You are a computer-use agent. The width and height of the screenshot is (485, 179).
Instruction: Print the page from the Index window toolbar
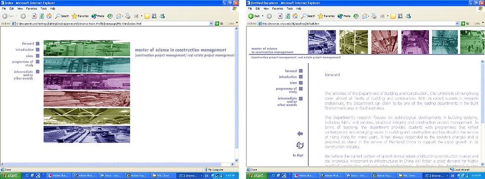128,16
